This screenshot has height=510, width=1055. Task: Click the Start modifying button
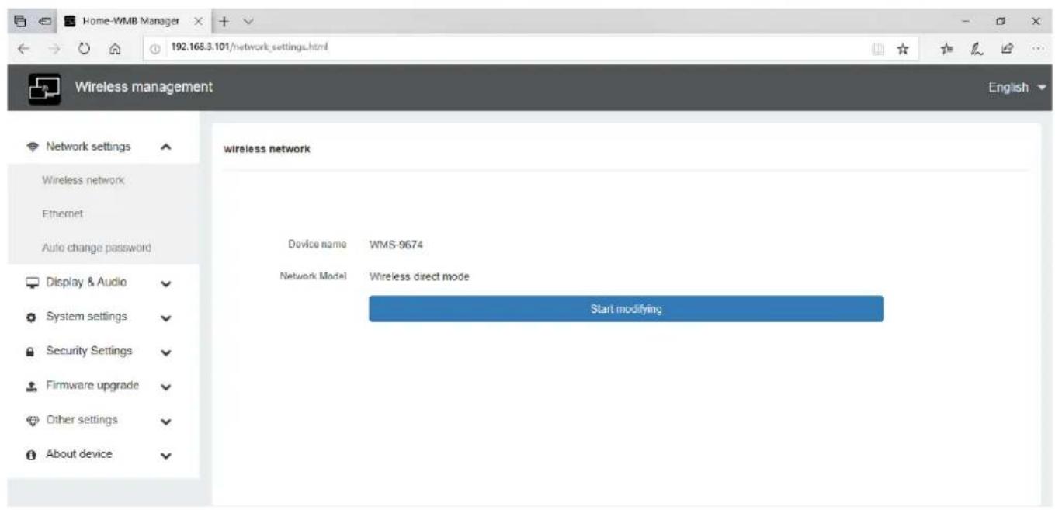[x=626, y=309]
